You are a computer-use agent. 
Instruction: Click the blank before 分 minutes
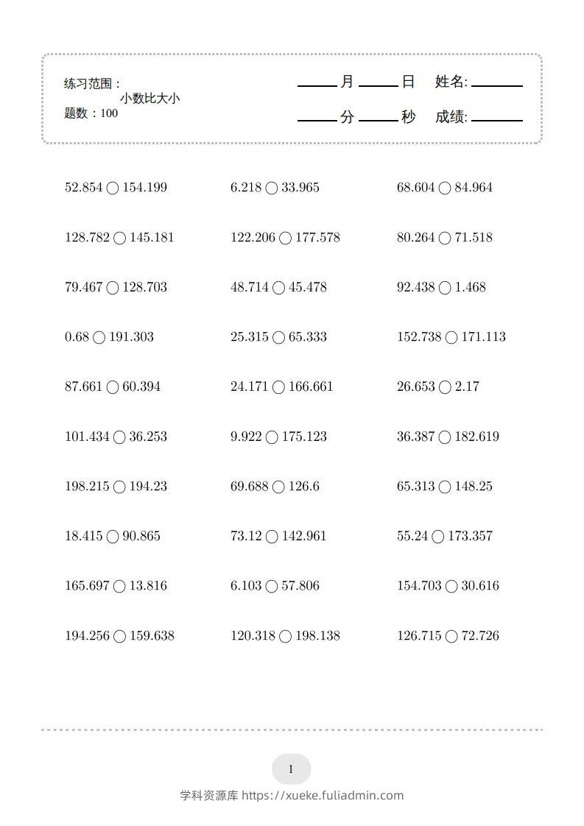point(317,118)
